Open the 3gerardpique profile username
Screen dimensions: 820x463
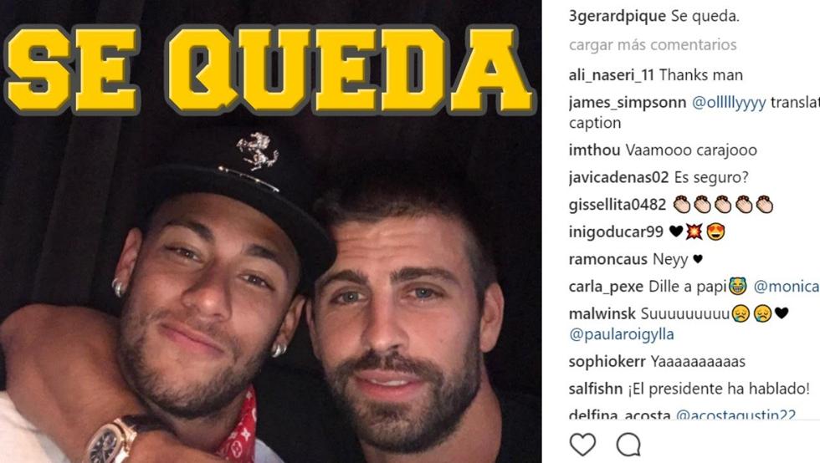618,16
